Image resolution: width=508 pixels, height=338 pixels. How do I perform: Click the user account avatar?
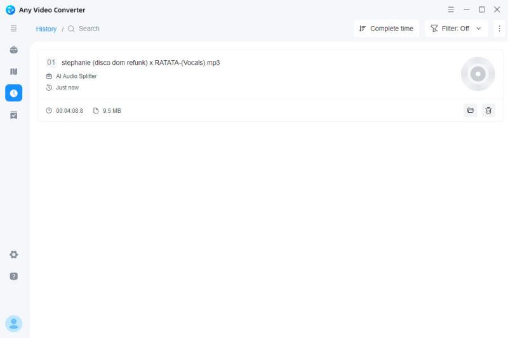pyautogui.click(x=14, y=323)
